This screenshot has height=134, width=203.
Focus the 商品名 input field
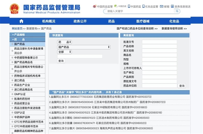[x=159, y=55]
